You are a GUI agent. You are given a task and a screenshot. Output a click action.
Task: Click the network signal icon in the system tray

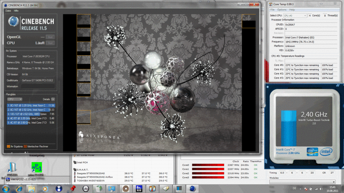[316, 189]
